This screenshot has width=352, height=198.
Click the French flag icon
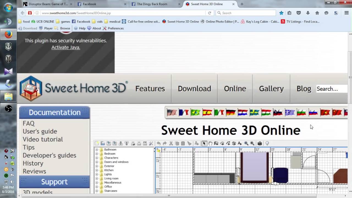183,112
